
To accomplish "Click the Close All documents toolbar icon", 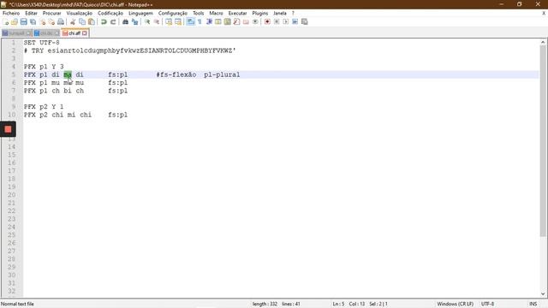I will click(51, 21).
